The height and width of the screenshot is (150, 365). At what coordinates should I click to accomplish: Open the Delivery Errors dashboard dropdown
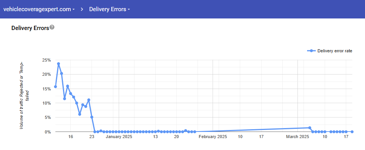click(109, 9)
